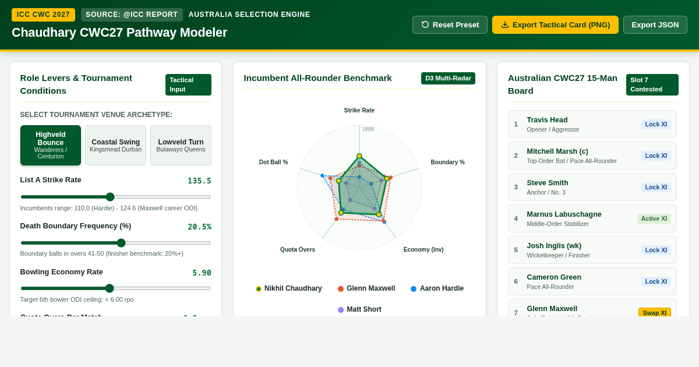Click Lock XI tag for Steve Smith
Screen dimensions: 699x367
[x=656, y=187]
